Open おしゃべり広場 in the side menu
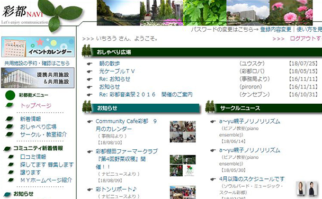 (38, 127)
